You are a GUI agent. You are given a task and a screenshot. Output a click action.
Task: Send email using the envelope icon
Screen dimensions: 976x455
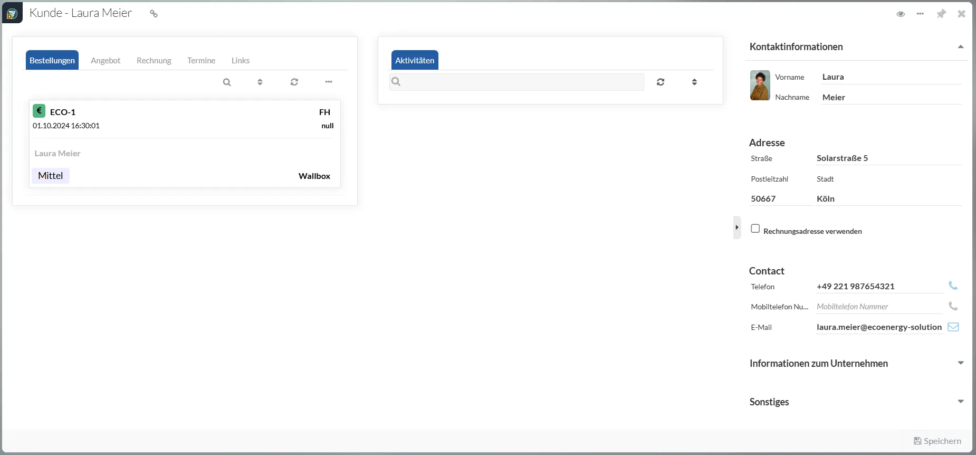(x=953, y=327)
